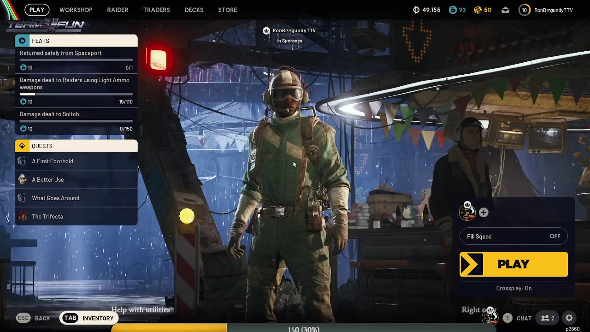Start matchmaking with the yellow PLAY button
Screen dimensions: 590x332
coord(513,264)
